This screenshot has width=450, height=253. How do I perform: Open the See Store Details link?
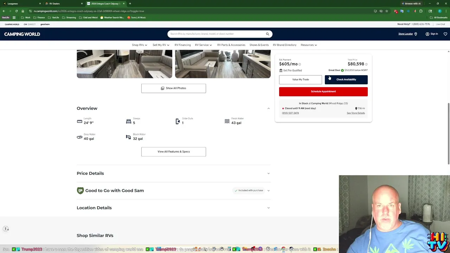356,113
